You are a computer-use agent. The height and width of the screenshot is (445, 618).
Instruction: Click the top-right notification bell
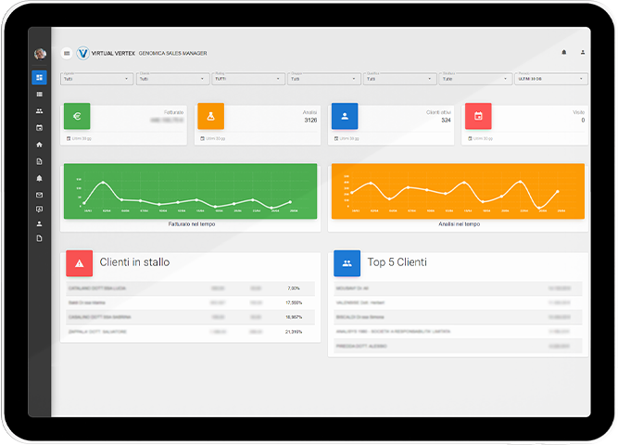point(563,53)
